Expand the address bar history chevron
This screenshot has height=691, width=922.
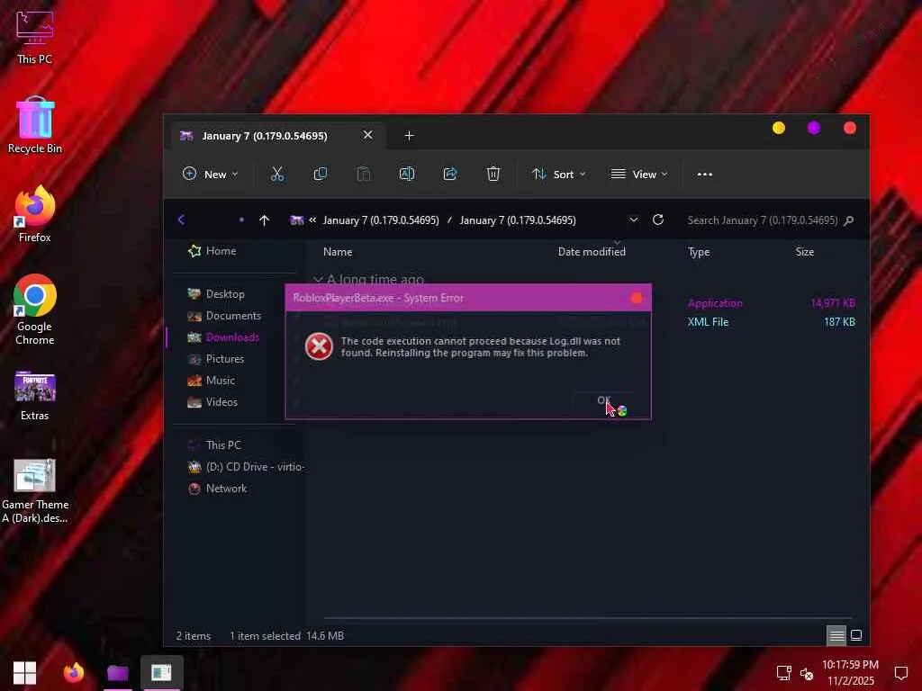click(x=633, y=220)
